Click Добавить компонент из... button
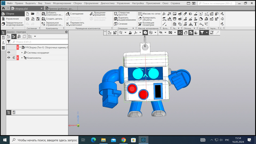The image size is (256, 144). point(52,14)
